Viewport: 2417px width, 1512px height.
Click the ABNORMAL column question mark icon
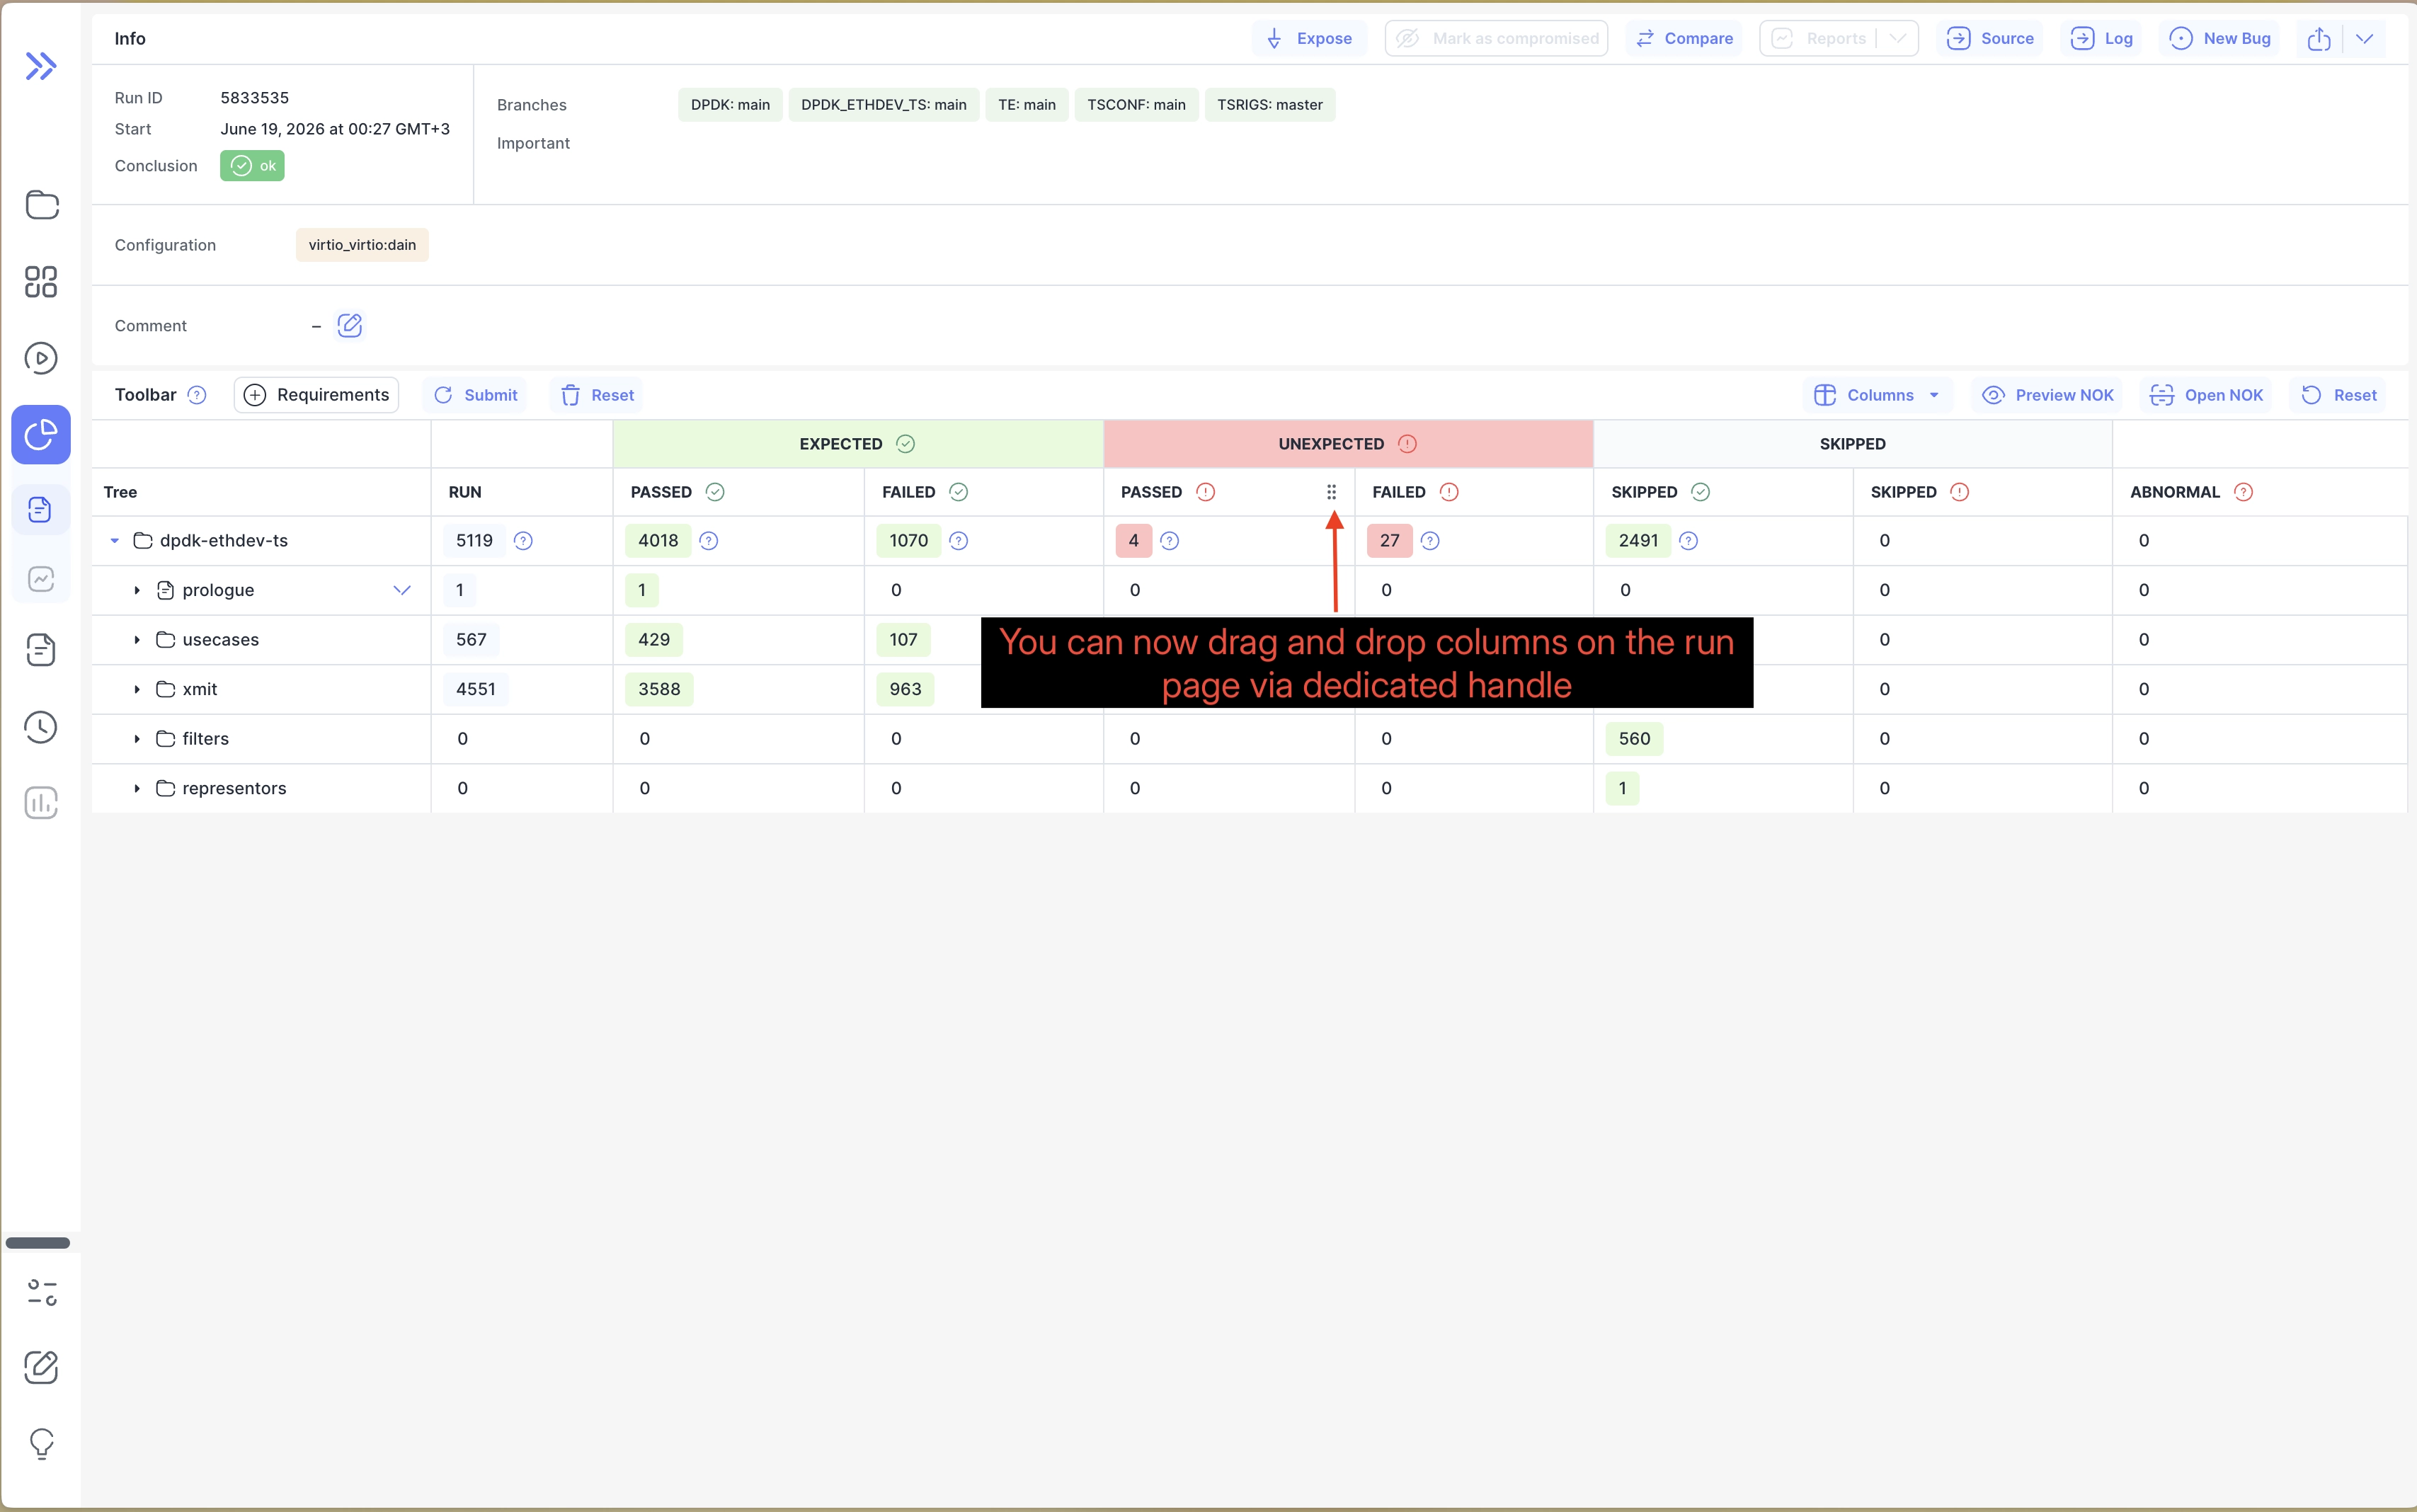(x=2243, y=492)
